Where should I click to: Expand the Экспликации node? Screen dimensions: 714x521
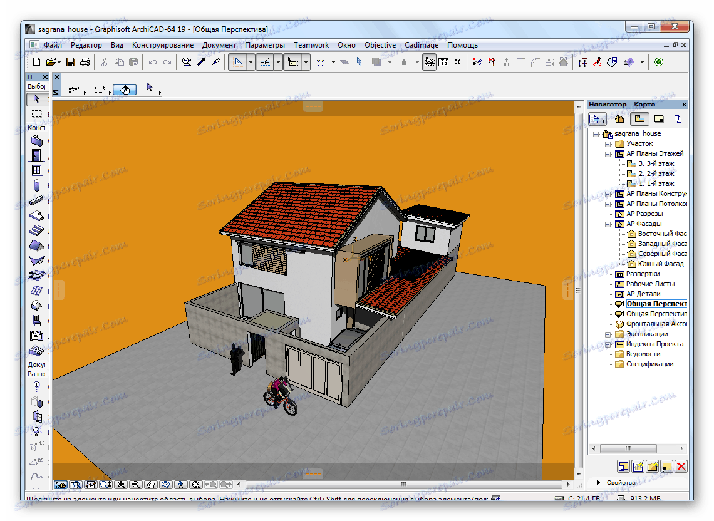click(608, 334)
